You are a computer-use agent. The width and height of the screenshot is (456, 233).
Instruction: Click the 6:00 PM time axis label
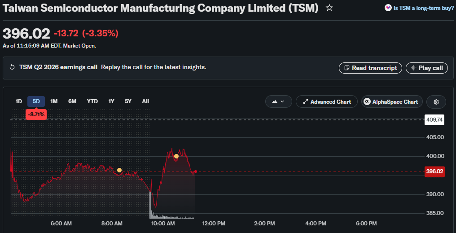tap(366, 224)
